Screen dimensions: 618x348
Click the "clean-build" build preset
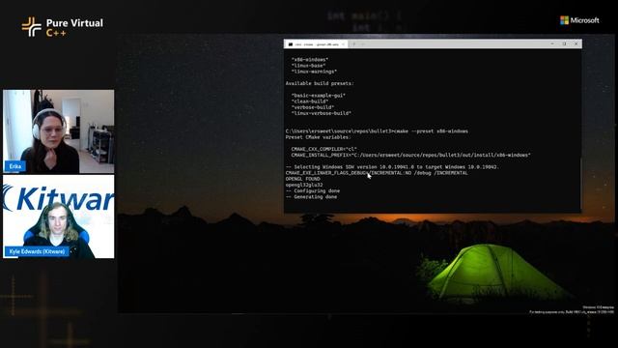[309, 101]
